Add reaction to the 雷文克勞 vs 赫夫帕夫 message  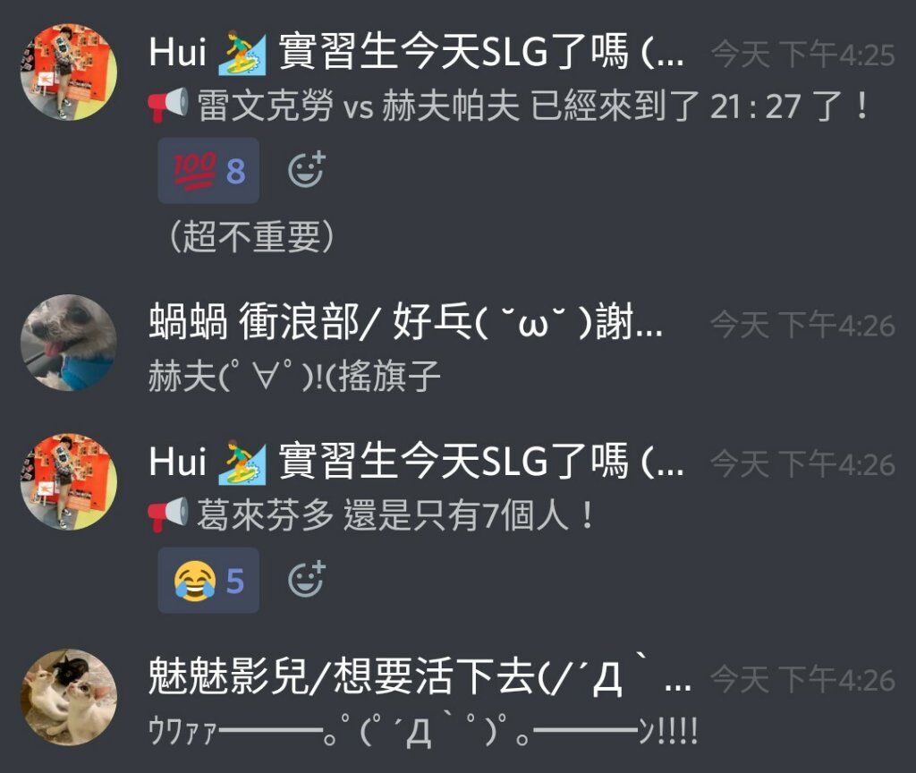(307, 170)
